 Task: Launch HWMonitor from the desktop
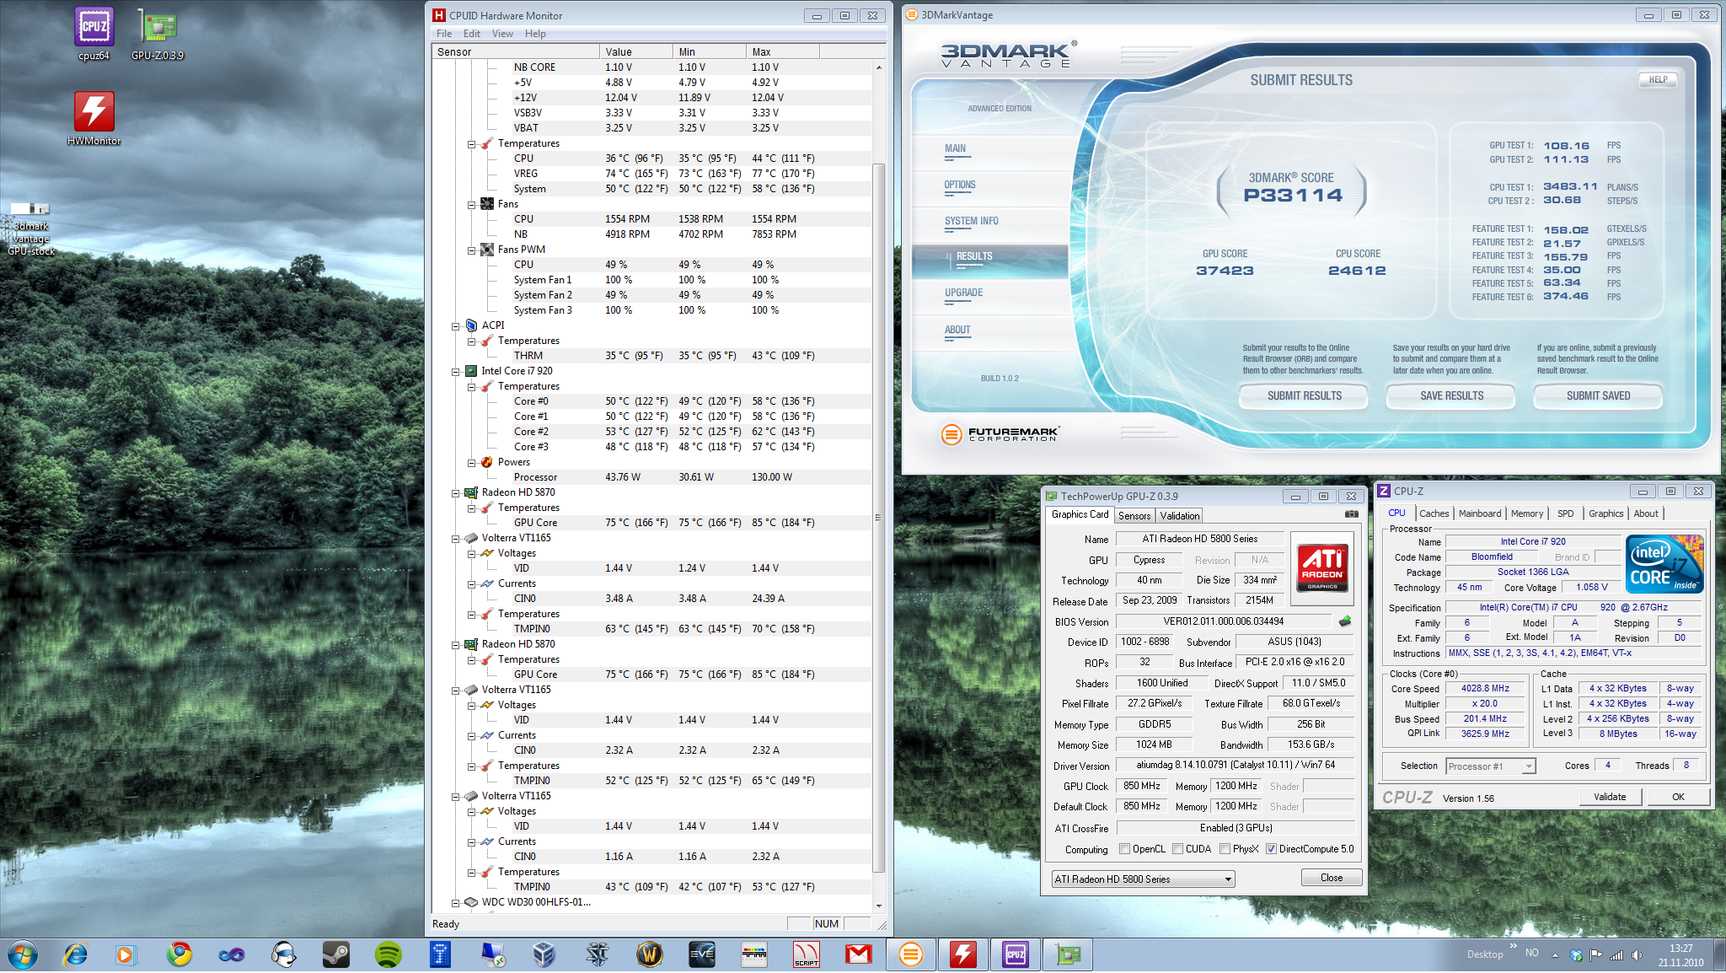[x=94, y=118]
